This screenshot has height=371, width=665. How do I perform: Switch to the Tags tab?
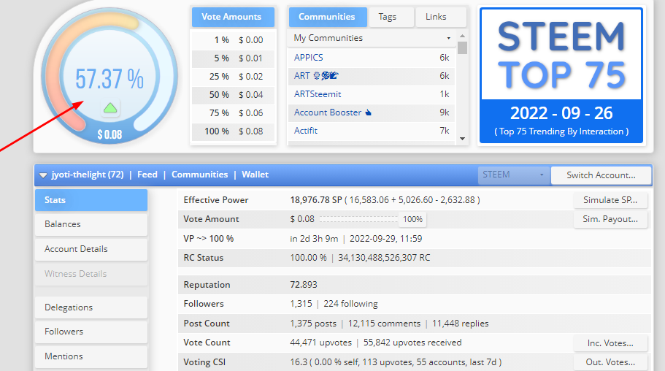391,17
